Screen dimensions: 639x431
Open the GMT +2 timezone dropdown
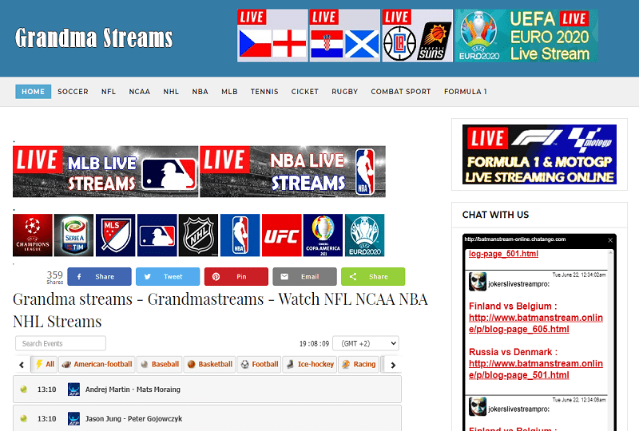tap(365, 343)
